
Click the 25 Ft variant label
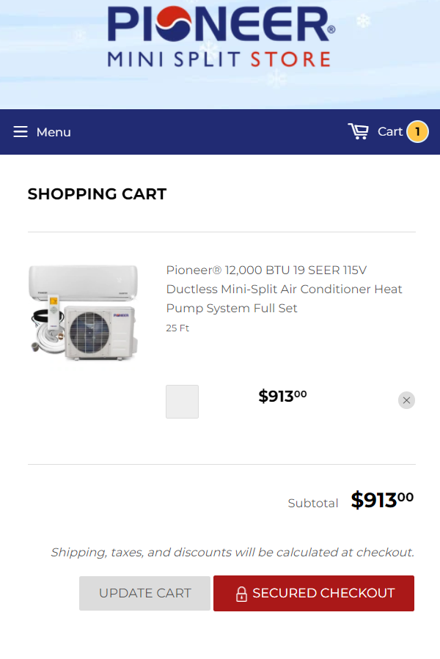[x=177, y=328]
